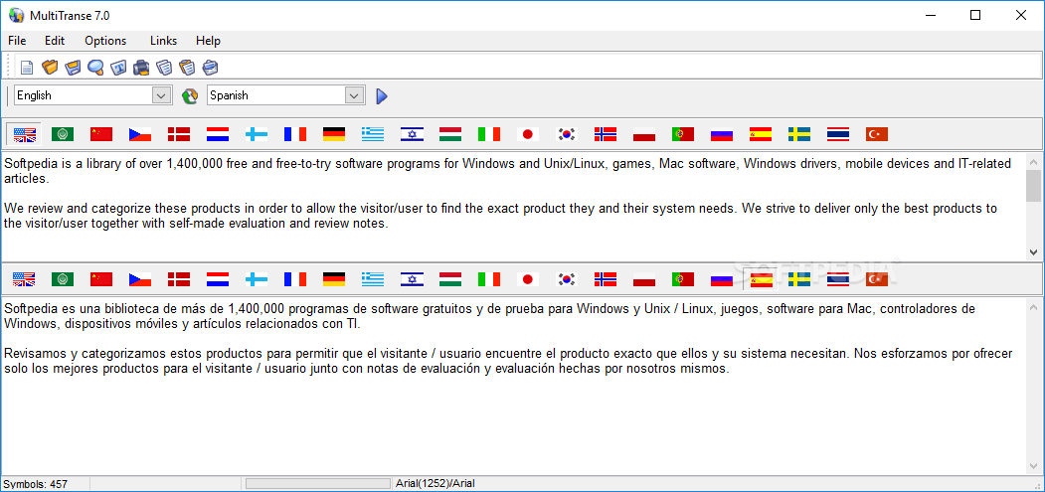Open the File menu
The width and height of the screenshot is (1045, 492).
[17, 41]
